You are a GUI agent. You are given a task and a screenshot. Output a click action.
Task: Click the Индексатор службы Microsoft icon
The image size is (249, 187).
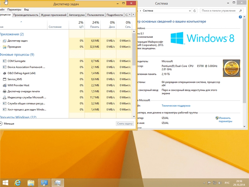point(5,97)
